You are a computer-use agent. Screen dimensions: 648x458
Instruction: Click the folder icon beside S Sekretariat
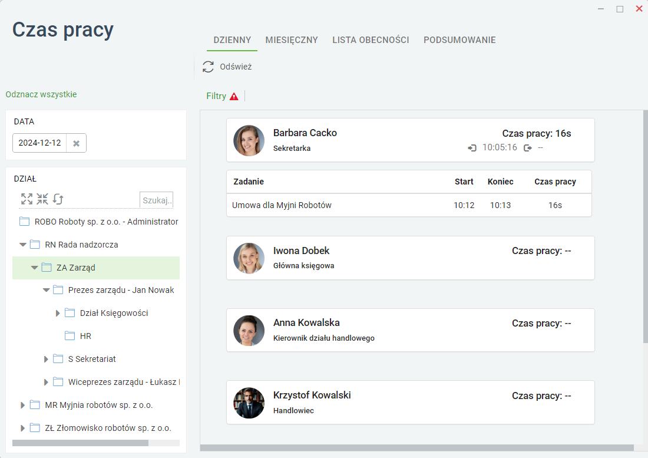[x=58, y=359]
